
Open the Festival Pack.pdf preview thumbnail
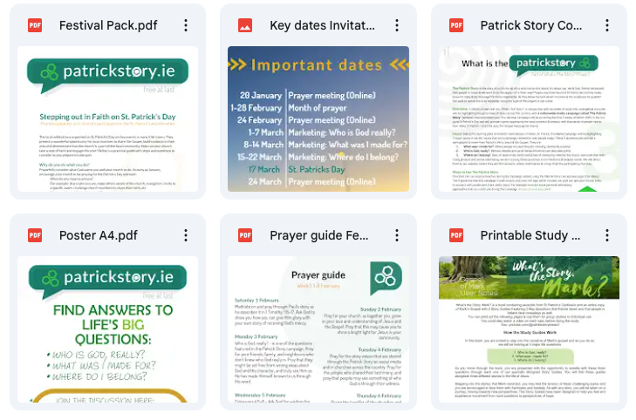pyautogui.click(x=107, y=119)
